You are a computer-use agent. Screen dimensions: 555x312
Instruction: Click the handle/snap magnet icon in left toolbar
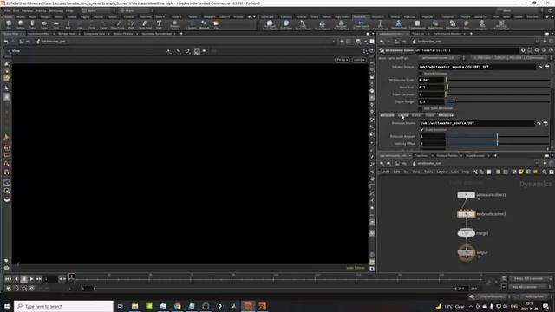[x=7, y=172]
